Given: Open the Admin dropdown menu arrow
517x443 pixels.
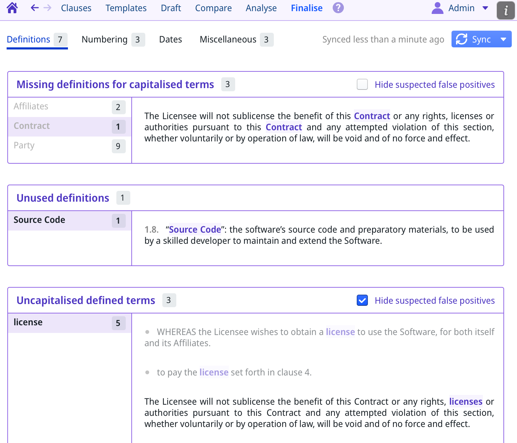Looking at the screenshot, I should pos(485,8).
